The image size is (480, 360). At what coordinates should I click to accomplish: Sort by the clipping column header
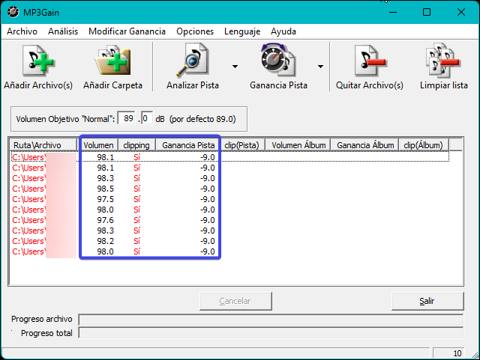pos(136,145)
